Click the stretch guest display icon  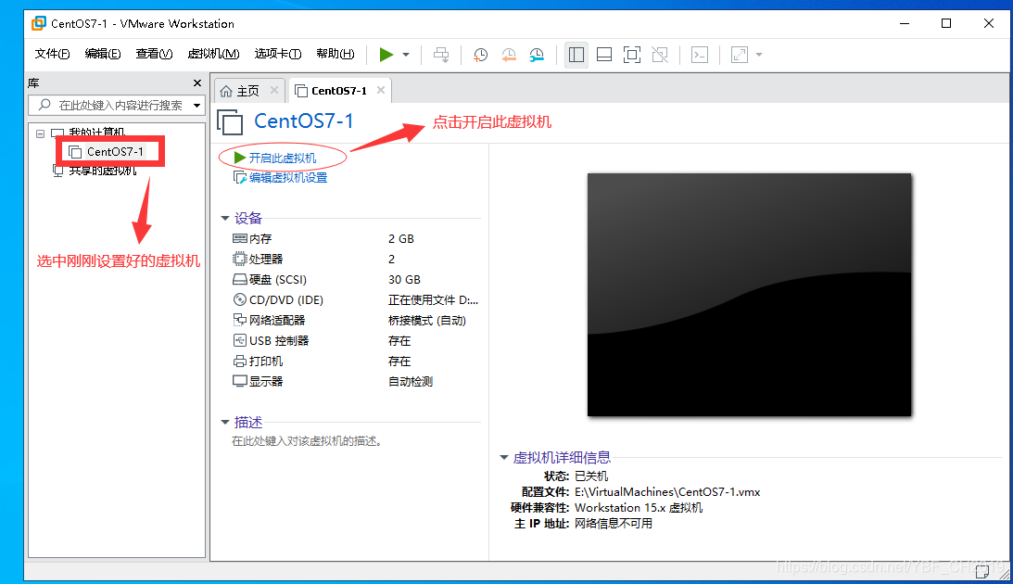[x=739, y=55]
